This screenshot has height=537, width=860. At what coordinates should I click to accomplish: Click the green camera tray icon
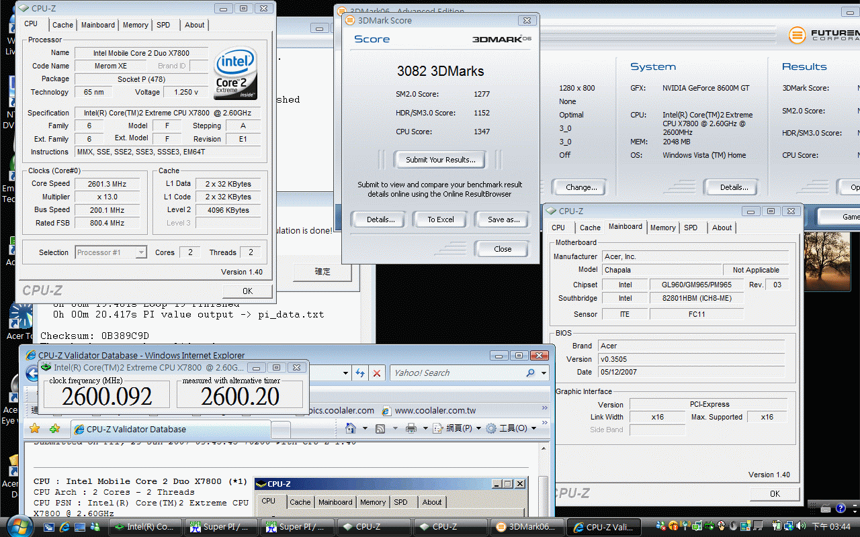(709, 526)
